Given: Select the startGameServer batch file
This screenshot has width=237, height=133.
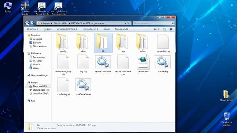Looking at the screenshot, I should tap(83, 86).
